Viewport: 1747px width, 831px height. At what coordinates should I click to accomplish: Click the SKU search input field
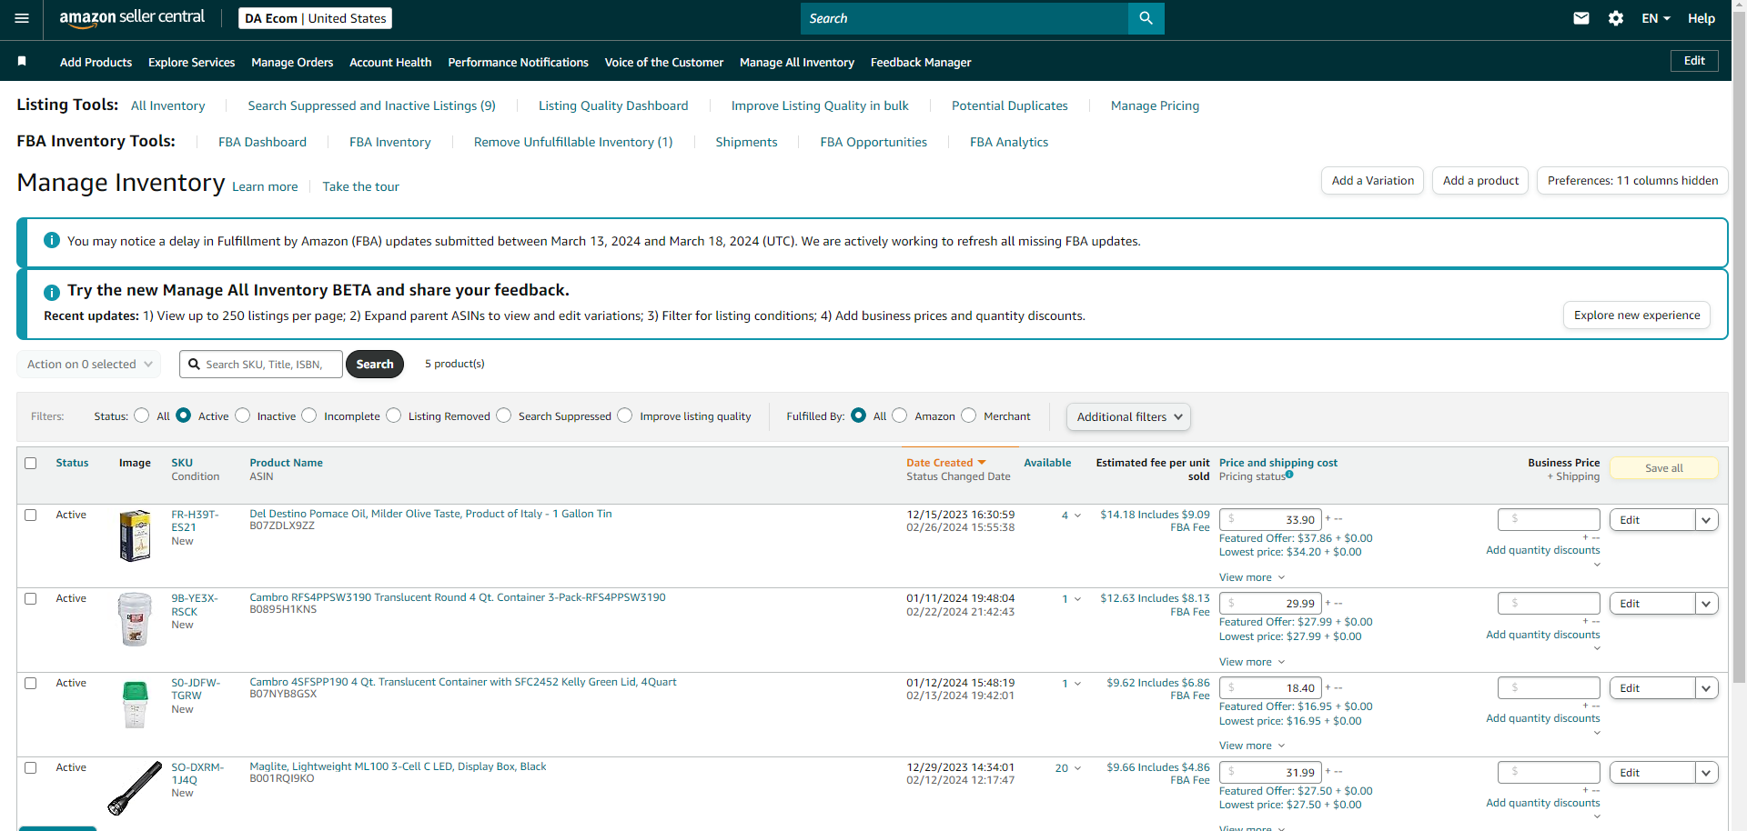(x=261, y=365)
